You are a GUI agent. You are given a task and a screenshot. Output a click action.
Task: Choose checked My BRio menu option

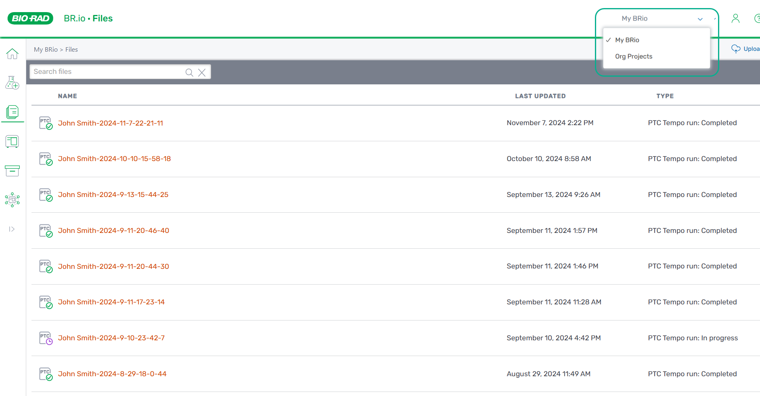[x=627, y=40]
